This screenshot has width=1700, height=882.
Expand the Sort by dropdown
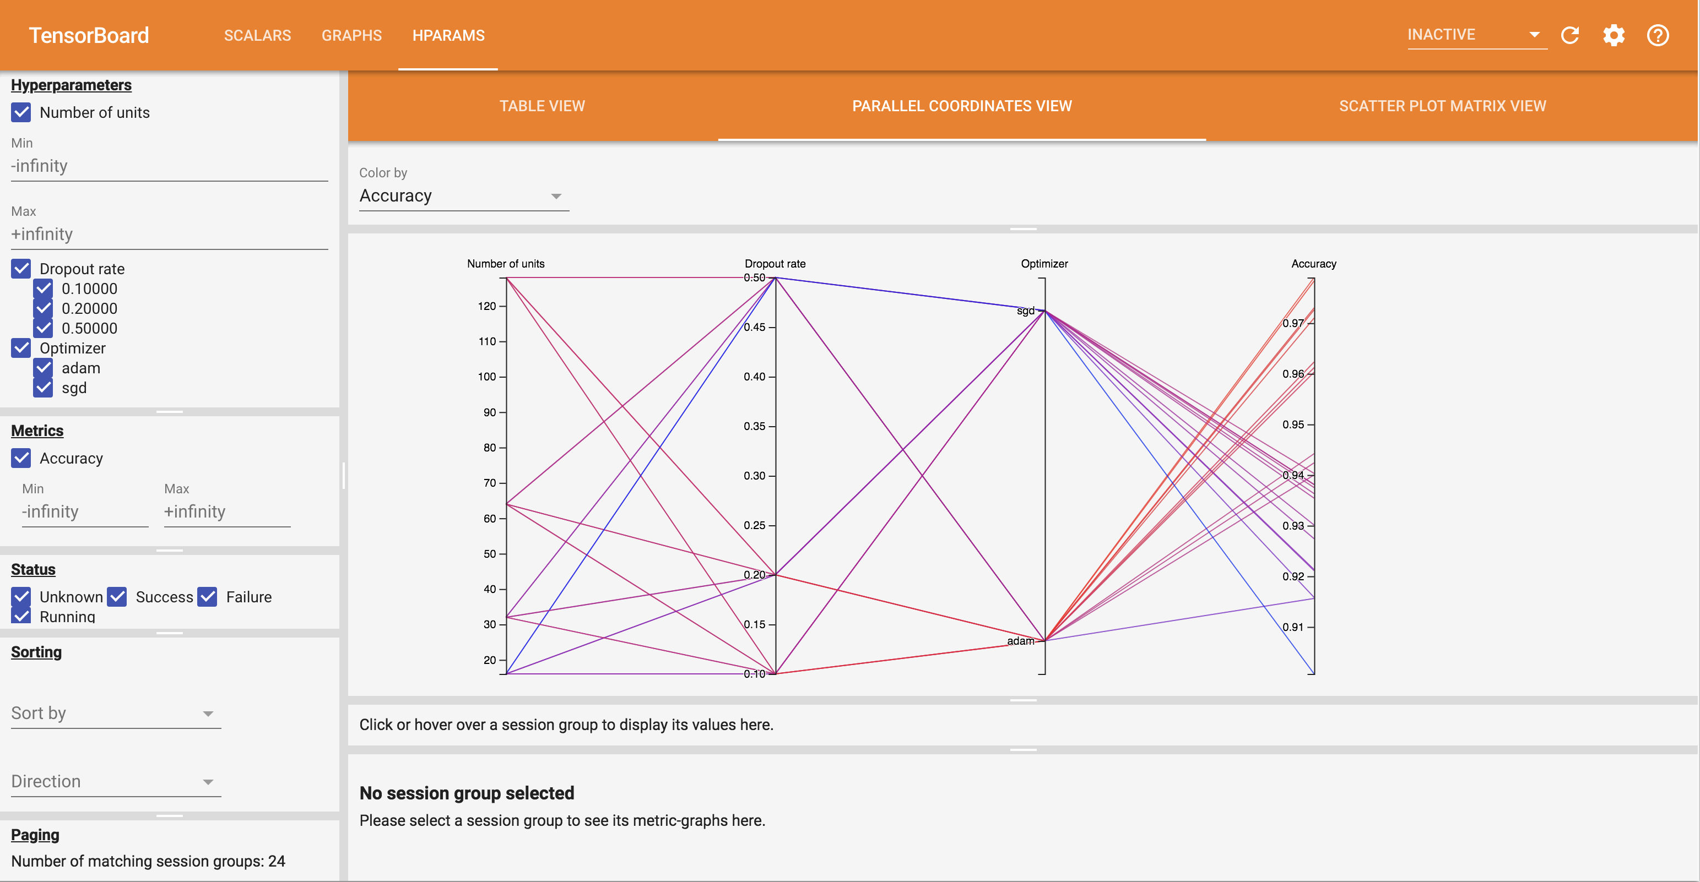click(116, 713)
